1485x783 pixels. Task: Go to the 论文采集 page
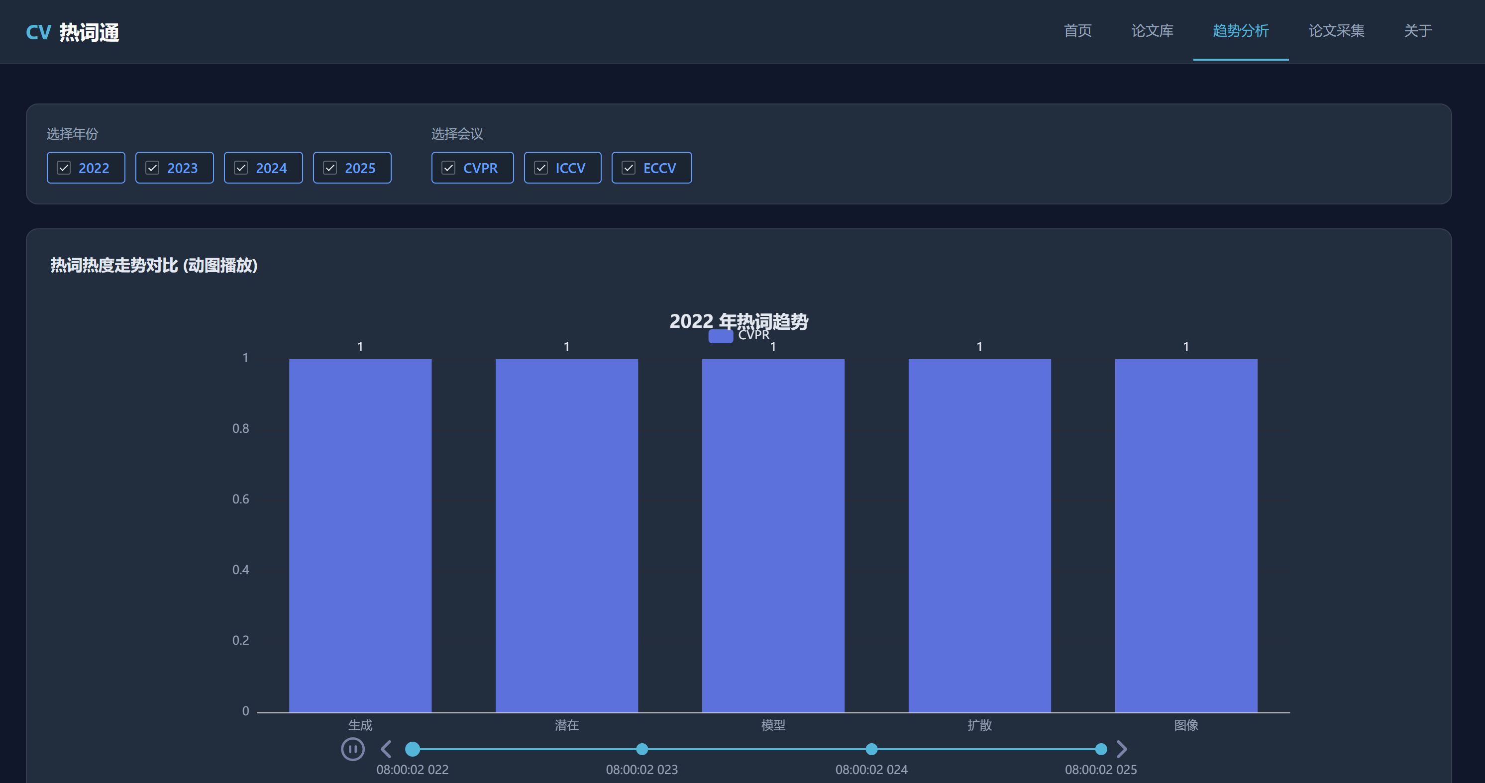1336,30
